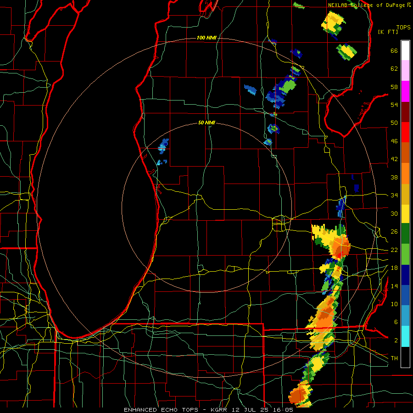Click the legend value 6

point(396,322)
